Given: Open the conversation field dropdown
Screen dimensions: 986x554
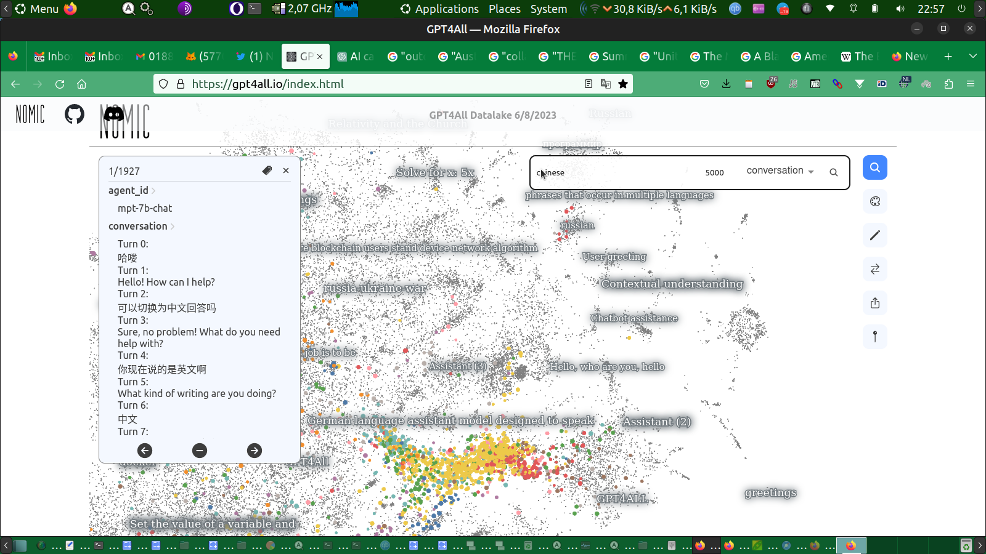Looking at the screenshot, I should [x=780, y=171].
